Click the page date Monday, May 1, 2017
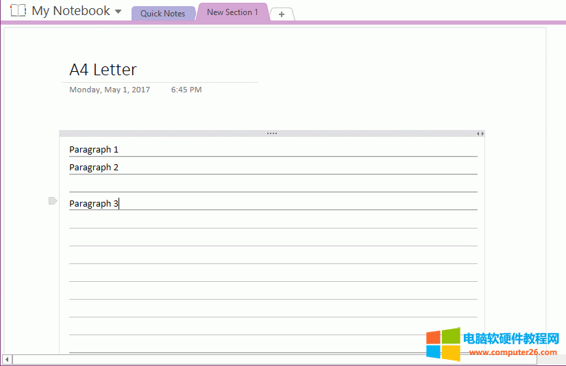The image size is (566, 366). (109, 90)
